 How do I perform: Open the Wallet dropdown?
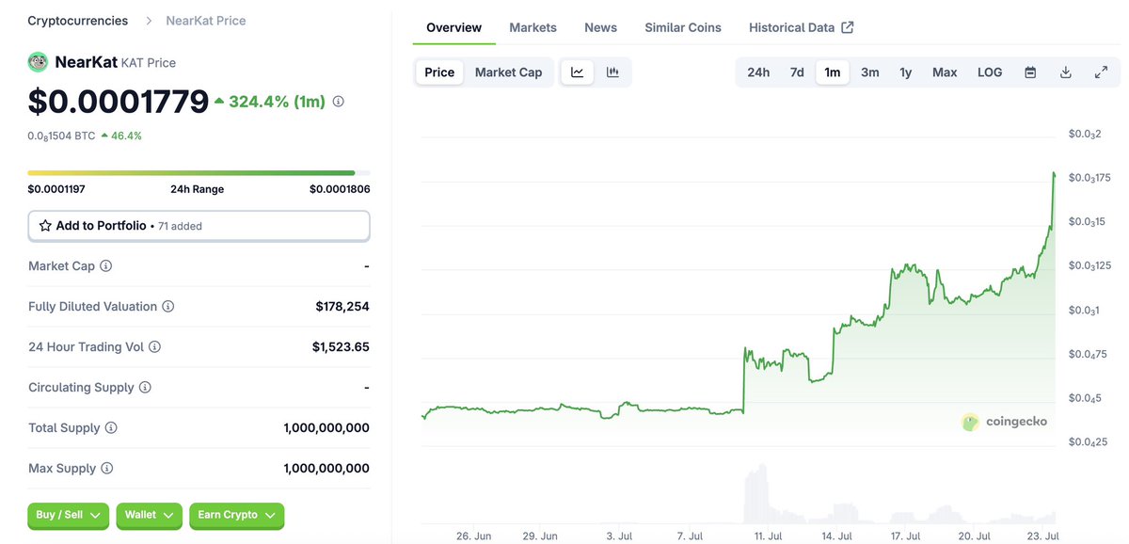(149, 515)
